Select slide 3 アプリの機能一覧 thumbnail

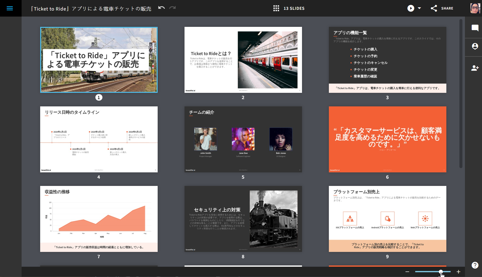pos(388,60)
